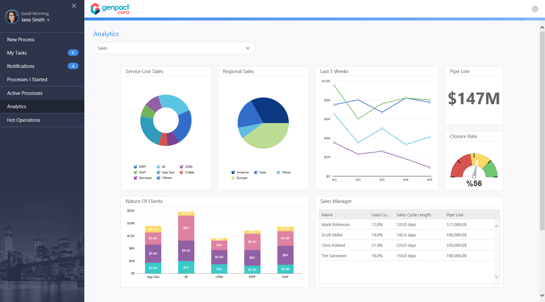Toggle BI legend marker in Service Line Sales
The height and width of the screenshot is (302, 545).
pyautogui.click(x=159, y=167)
